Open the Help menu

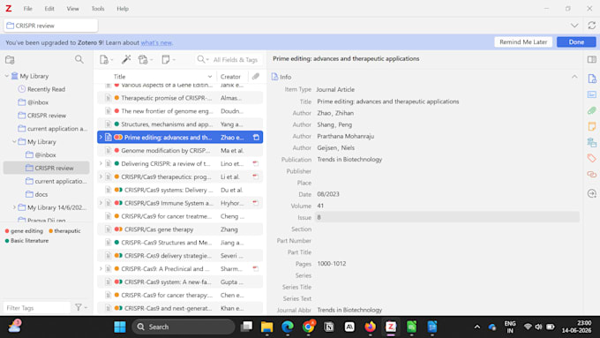point(123,9)
